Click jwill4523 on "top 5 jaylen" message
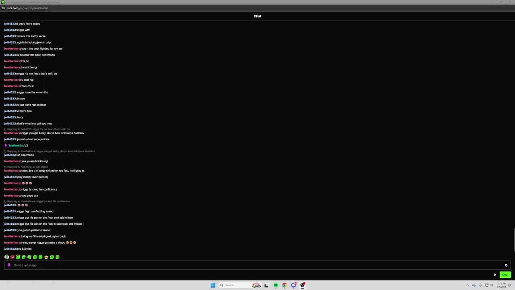Screen dimensions: 515x290 [x=10, y=249]
